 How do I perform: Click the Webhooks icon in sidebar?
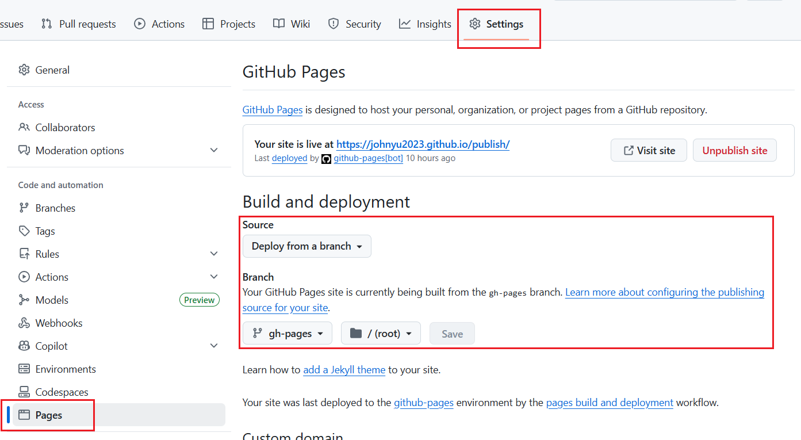click(24, 323)
